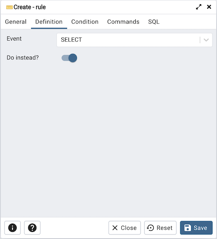This screenshot has width=217, height=239.
Task: Close the dialog with the X icon
Action: pos(209,7)
